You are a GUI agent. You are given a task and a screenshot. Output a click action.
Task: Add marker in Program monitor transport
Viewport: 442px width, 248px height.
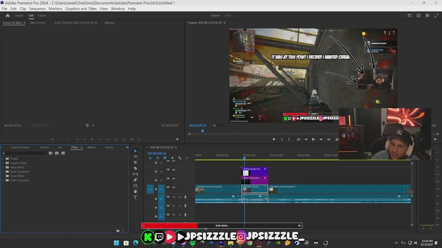[x=274, y=139]
